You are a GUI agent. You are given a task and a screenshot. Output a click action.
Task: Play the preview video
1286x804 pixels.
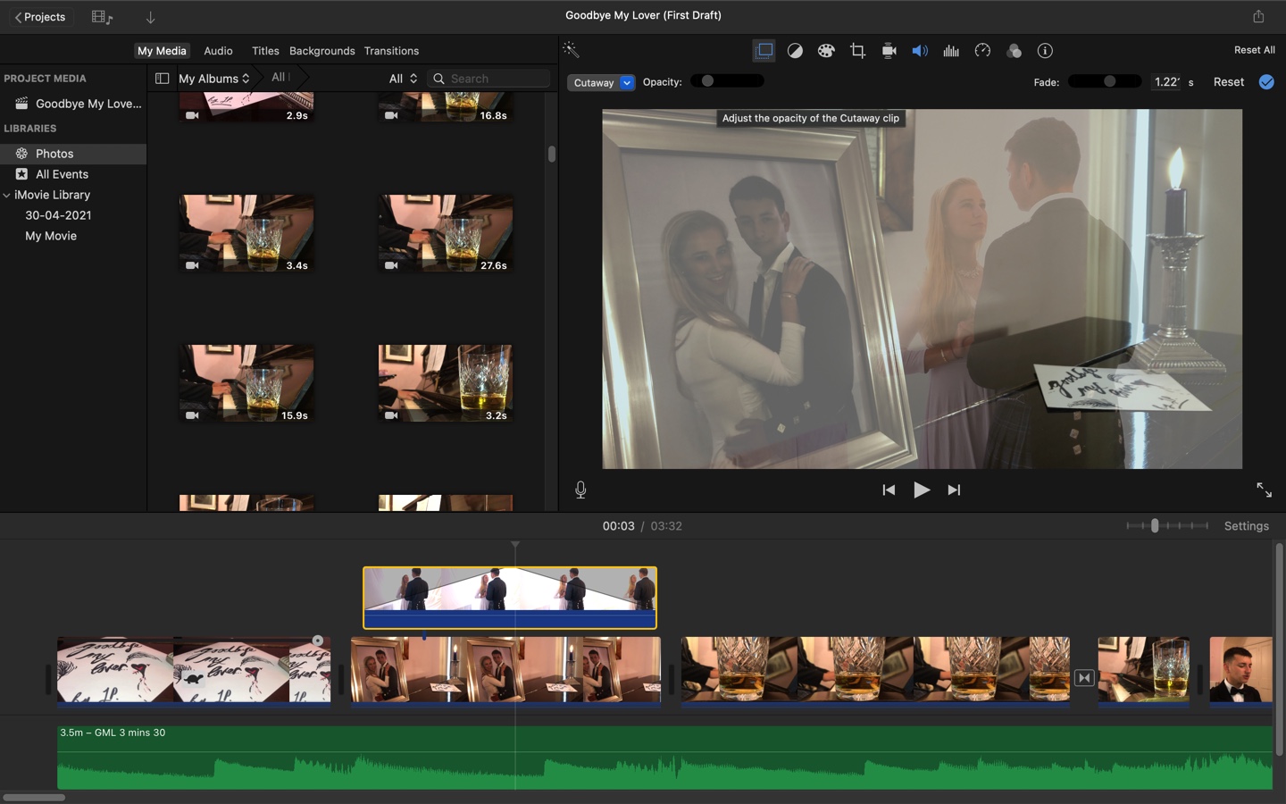[922, 490]
